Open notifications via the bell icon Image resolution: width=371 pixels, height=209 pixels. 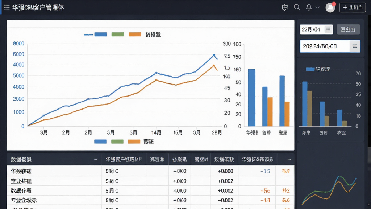309,7
